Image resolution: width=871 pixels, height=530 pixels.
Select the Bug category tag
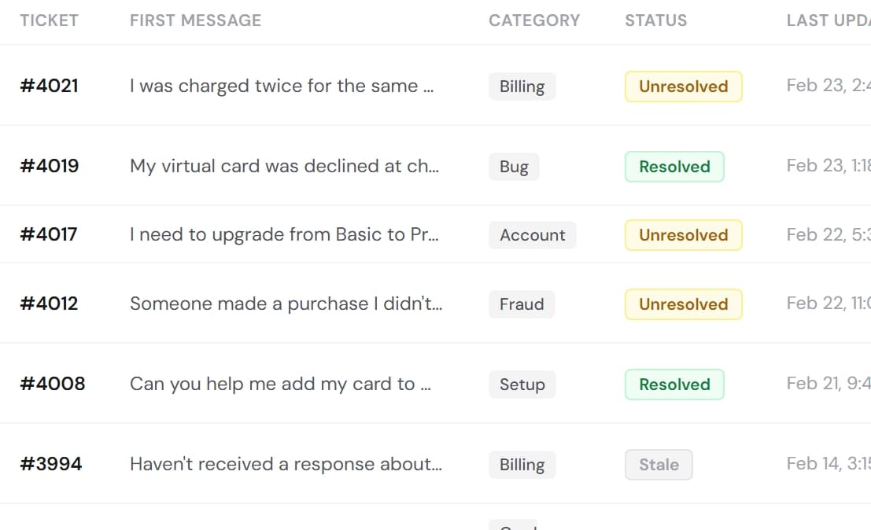tap(514, 167)
